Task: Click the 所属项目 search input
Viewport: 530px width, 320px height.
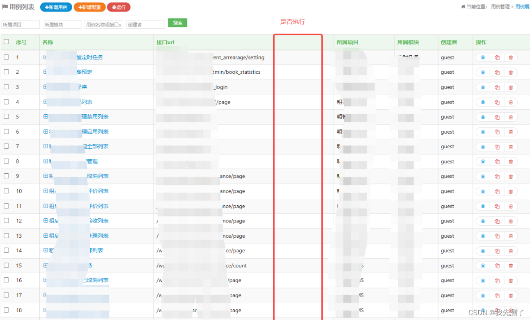Action: (21, 25)
